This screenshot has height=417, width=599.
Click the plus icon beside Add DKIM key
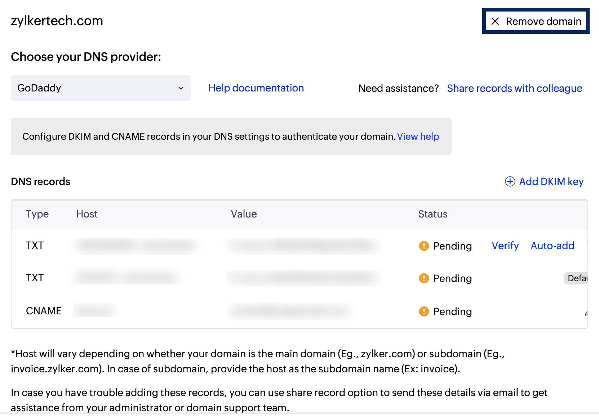click(x=510, y=181)
